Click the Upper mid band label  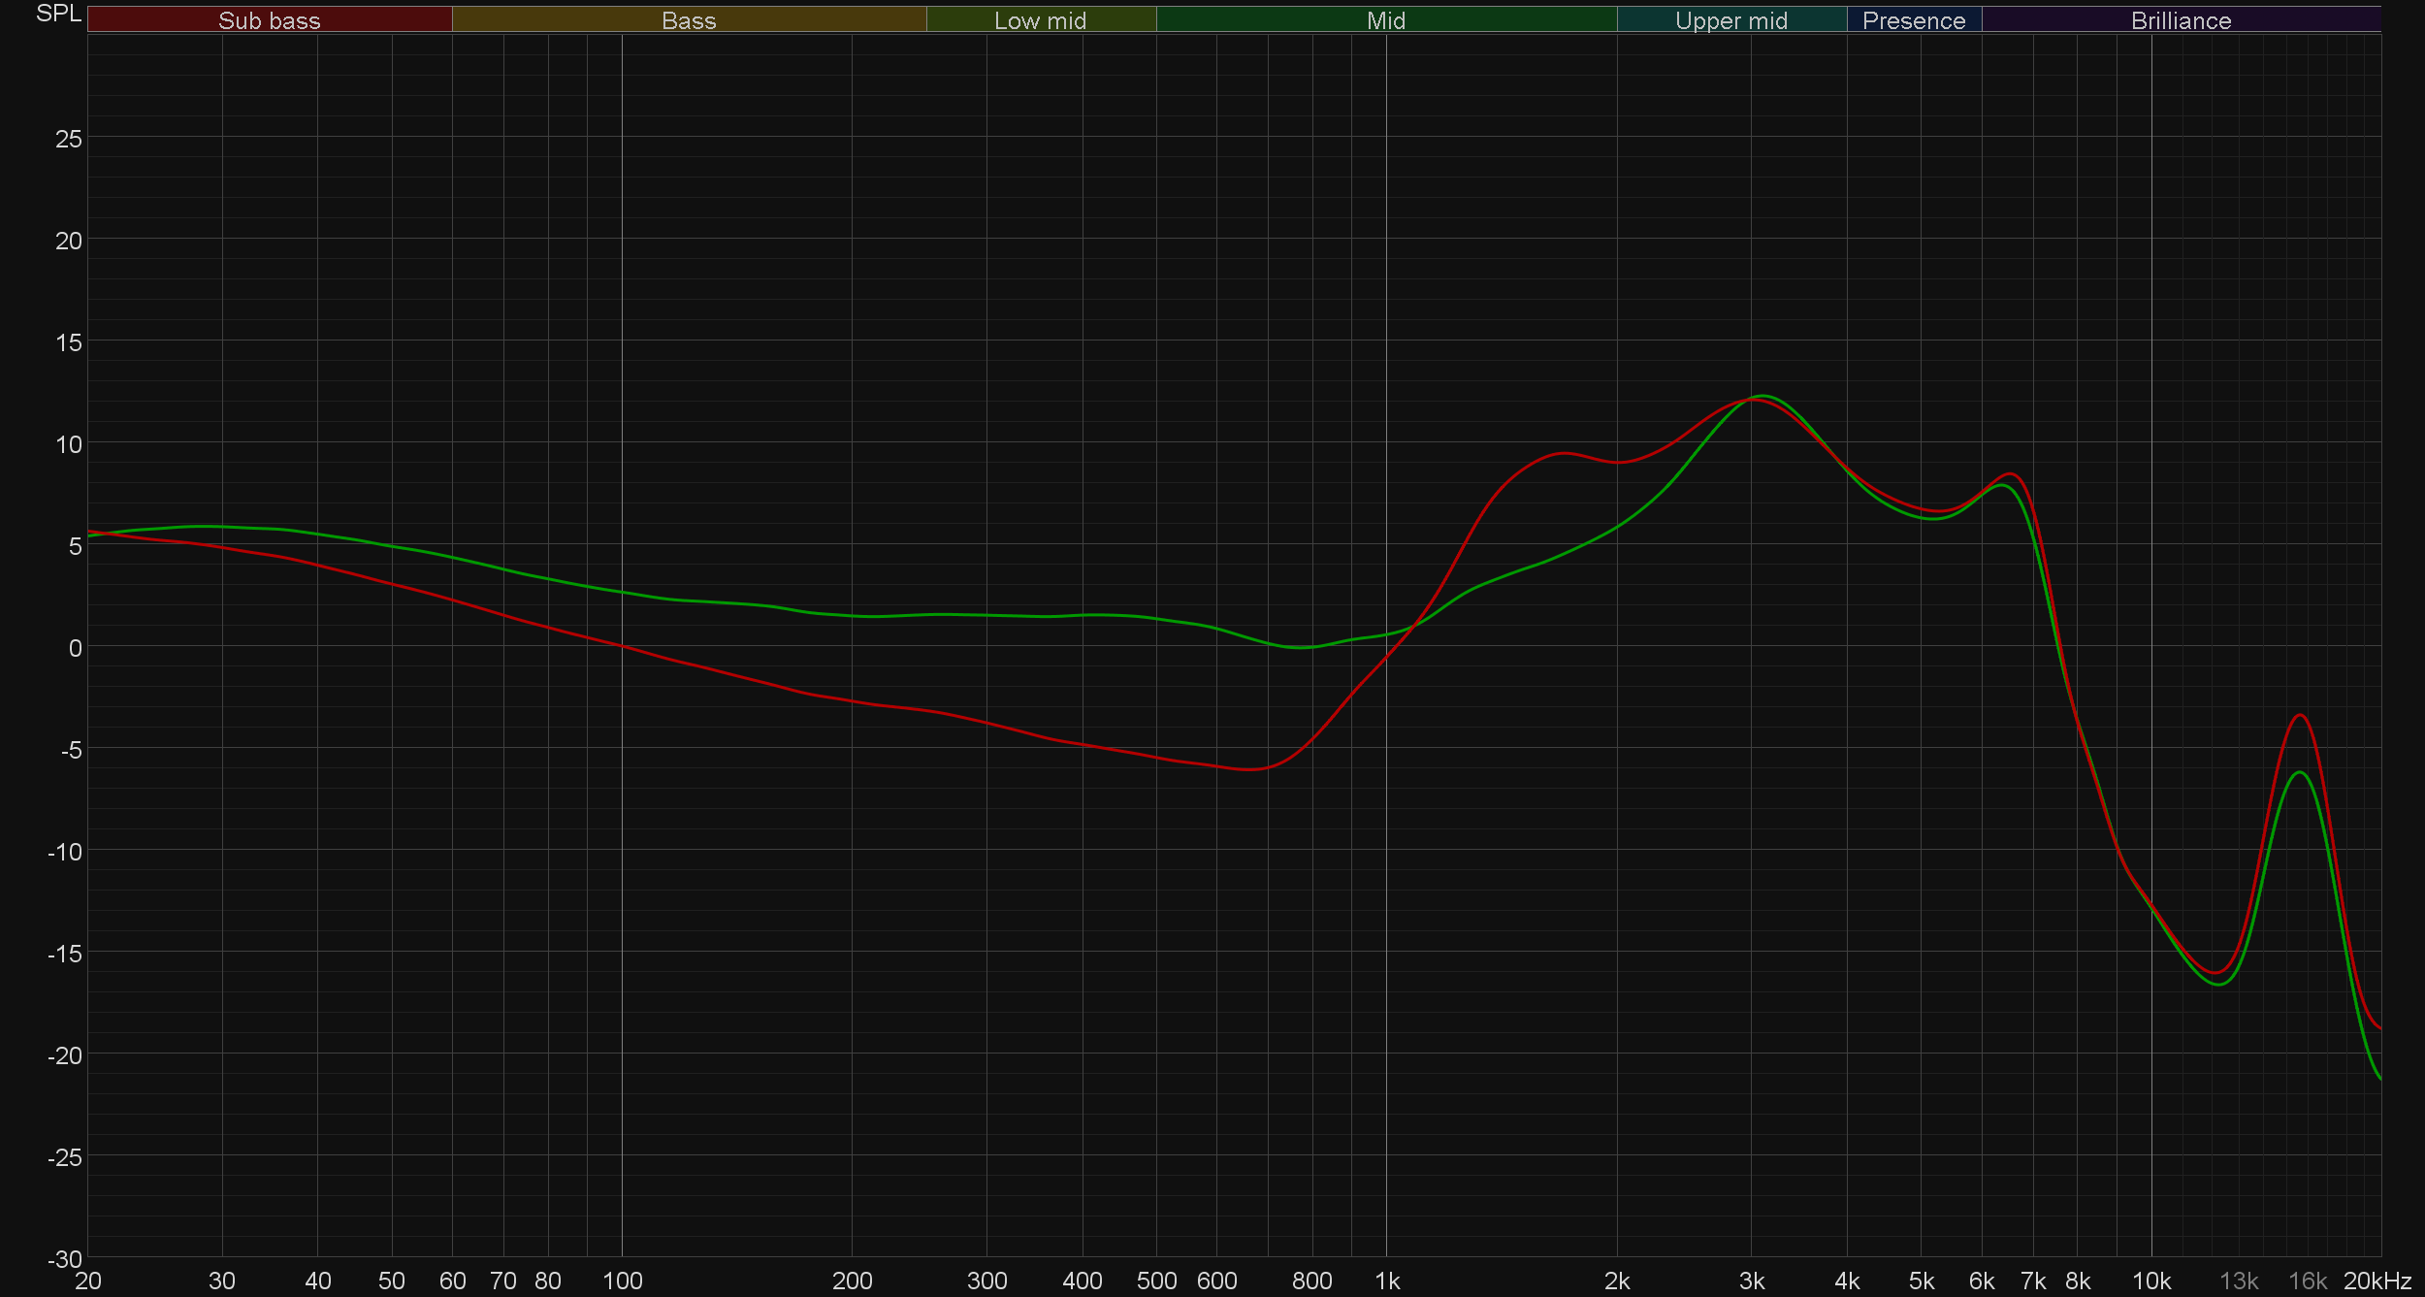[x=1730, y=20]
